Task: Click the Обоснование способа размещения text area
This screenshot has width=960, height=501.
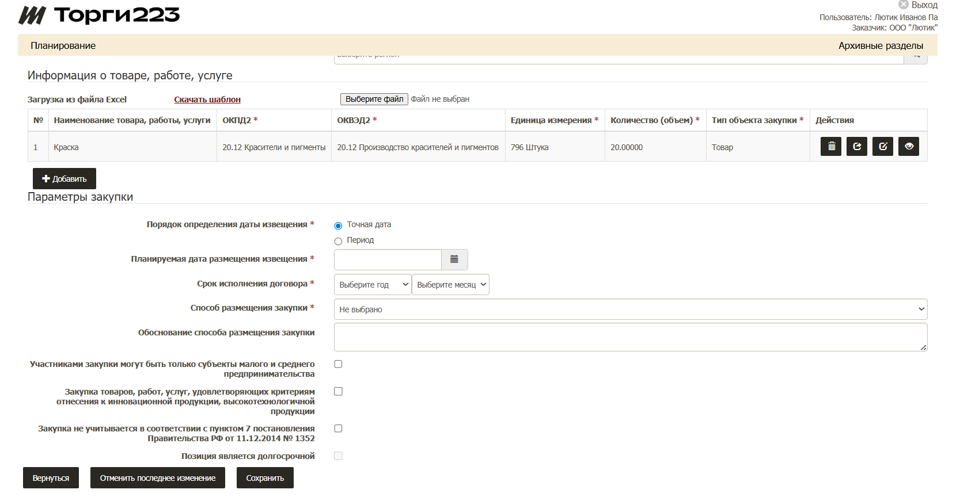Action: point(630,337)
